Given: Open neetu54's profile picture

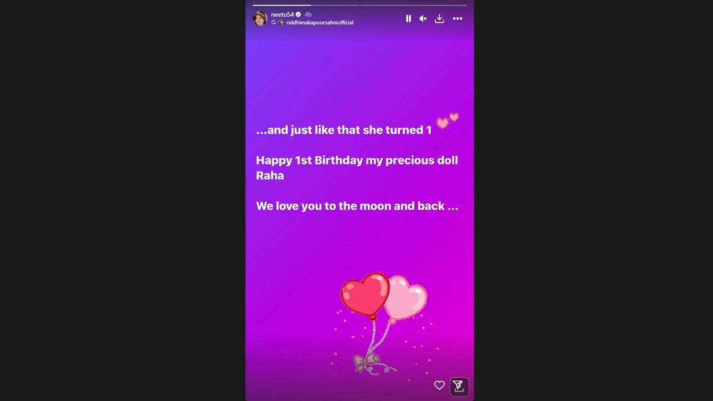Looking at the screenshot, I should [x=260, y=18].
